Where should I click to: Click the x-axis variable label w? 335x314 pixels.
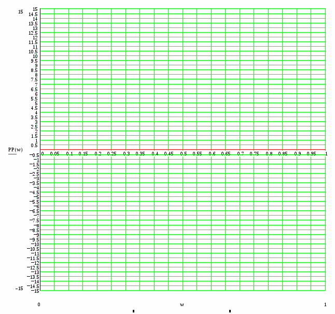(182, 305)
